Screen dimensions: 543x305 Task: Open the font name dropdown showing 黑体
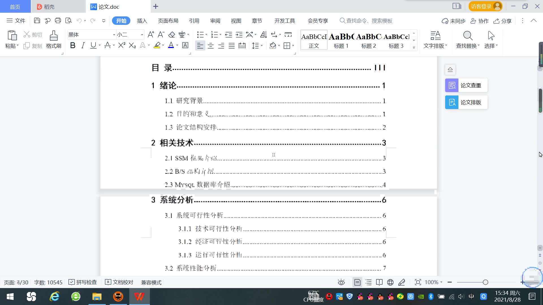114,35
